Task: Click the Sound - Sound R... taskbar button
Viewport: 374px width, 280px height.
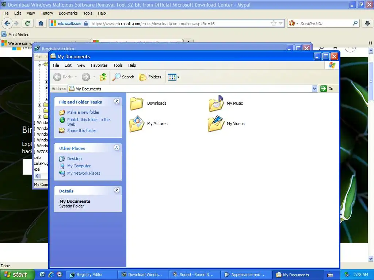Action: tap(195, 275)
